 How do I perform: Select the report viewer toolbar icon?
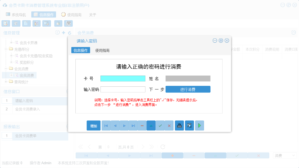(16, 23)
